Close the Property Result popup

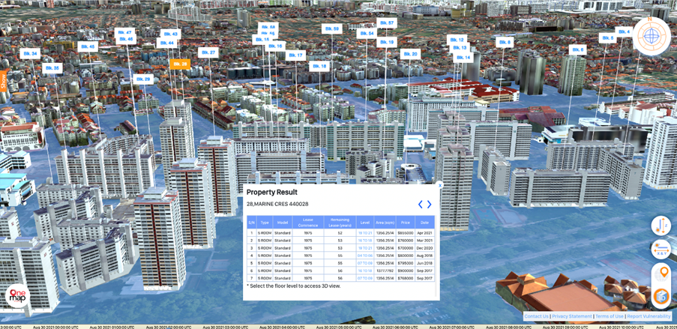tap(439, 185)
